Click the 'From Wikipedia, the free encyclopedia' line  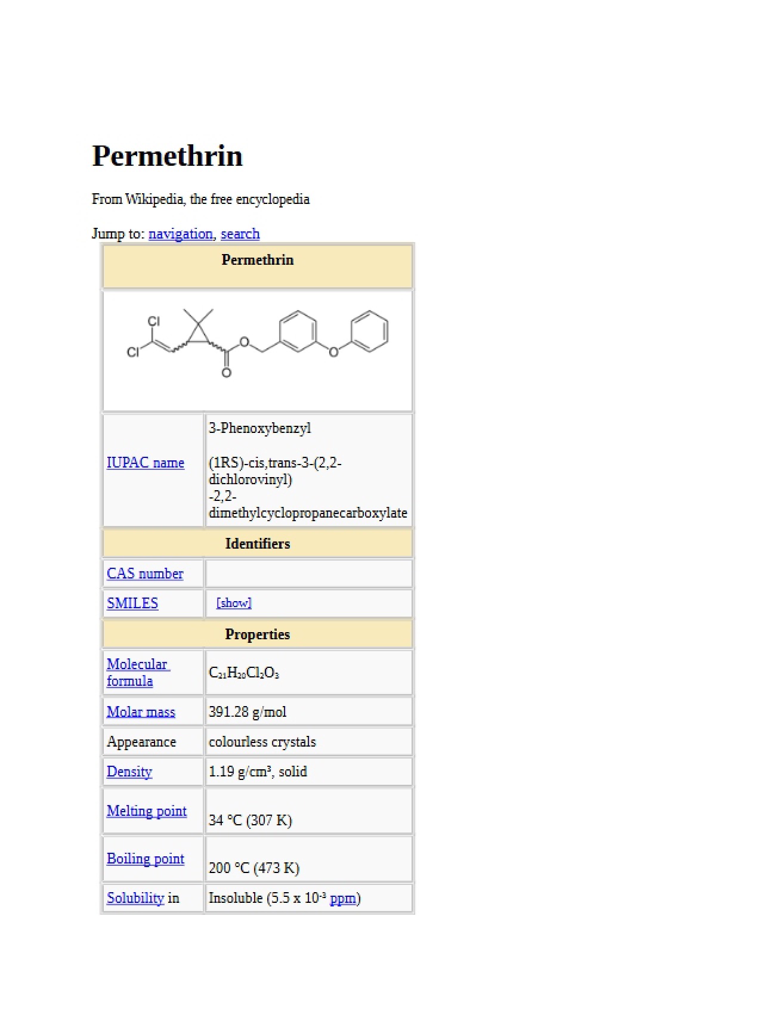pyautogui.click(x=200, y=199)
